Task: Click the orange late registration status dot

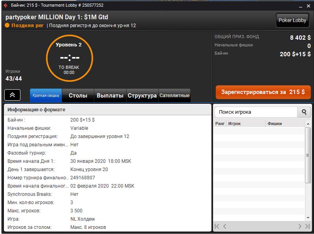Action: (x=7, y=26)
